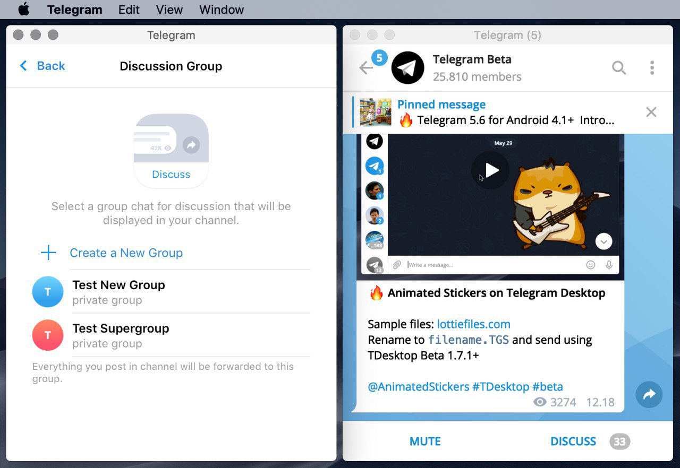Viewport: 680px width, 468px height.
Task: Click the May 29 date label in video
Action: click(x=503, y=143)
